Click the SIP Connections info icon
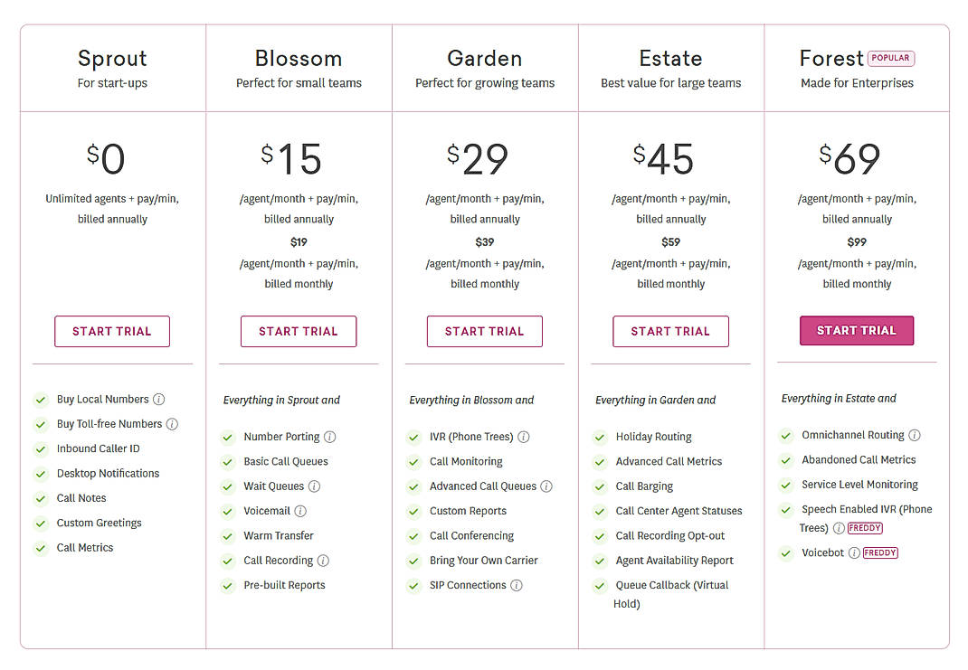 point(516,585)
